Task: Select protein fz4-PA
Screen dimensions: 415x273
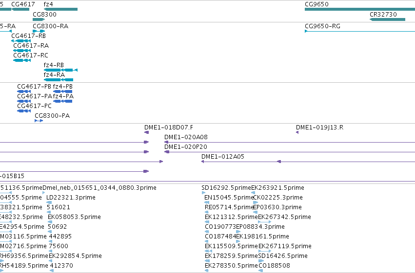Action: pos(63,96)
